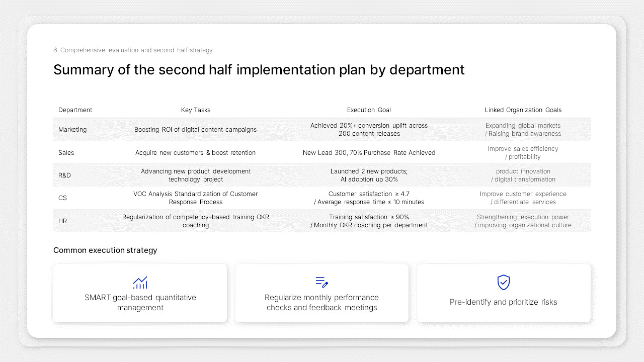Screen dimensions: 644x362
Task: Select the CS row's VOC Analysis key task
Action: tap(194, 198)
